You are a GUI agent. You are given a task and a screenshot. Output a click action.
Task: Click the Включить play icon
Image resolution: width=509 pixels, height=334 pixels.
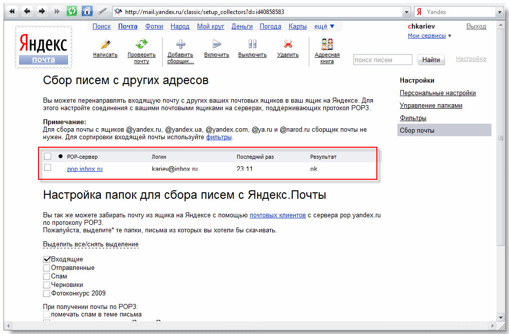[x=217, y=44]
